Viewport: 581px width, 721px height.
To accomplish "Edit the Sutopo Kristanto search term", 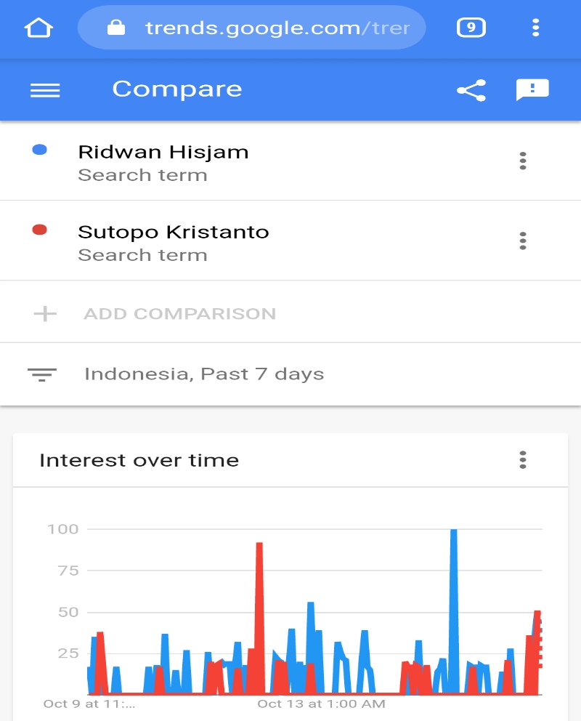I will coord(173,232).
